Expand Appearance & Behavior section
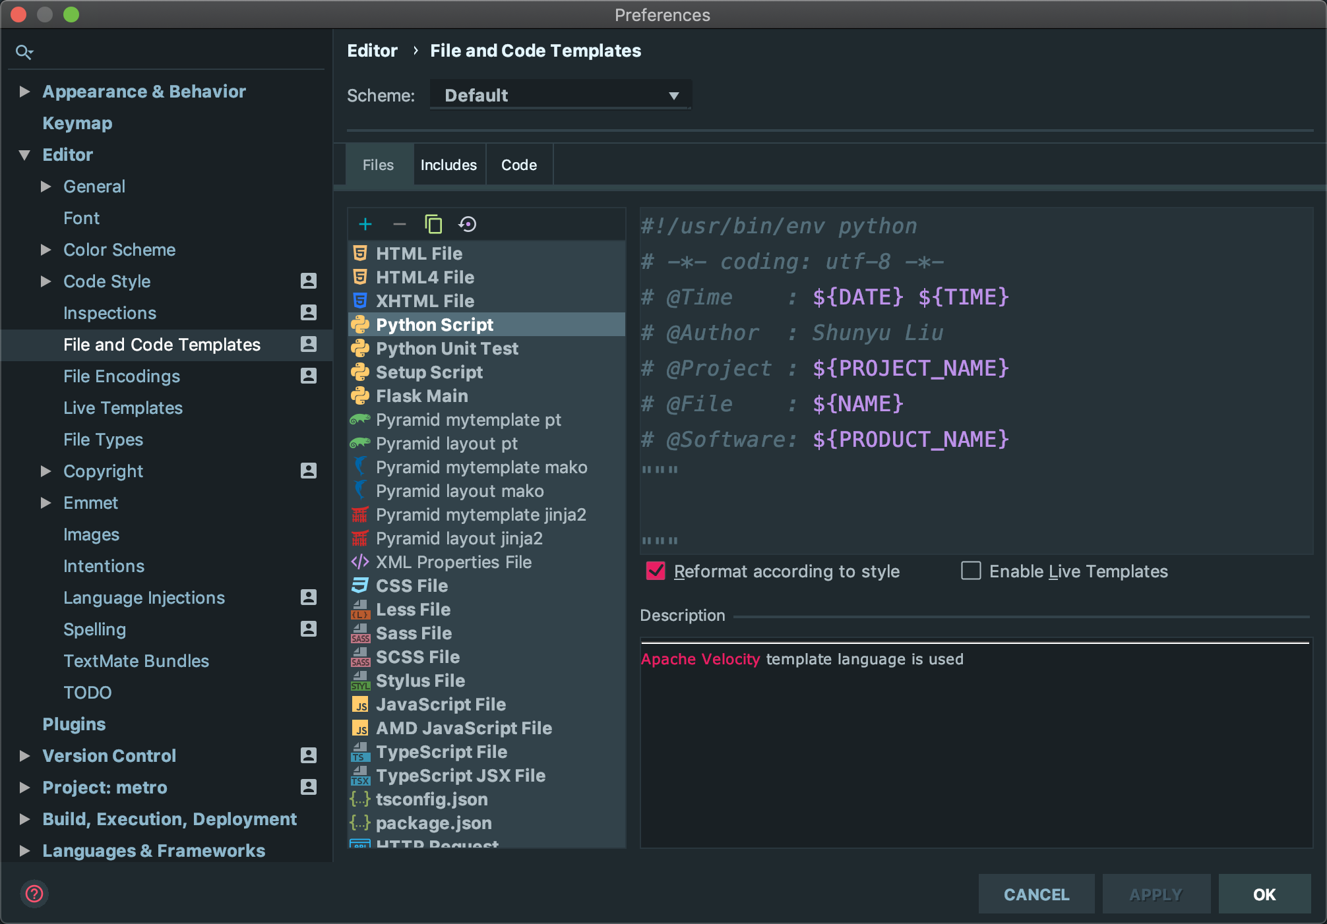 pyautogui.click(x=24, y=91)
